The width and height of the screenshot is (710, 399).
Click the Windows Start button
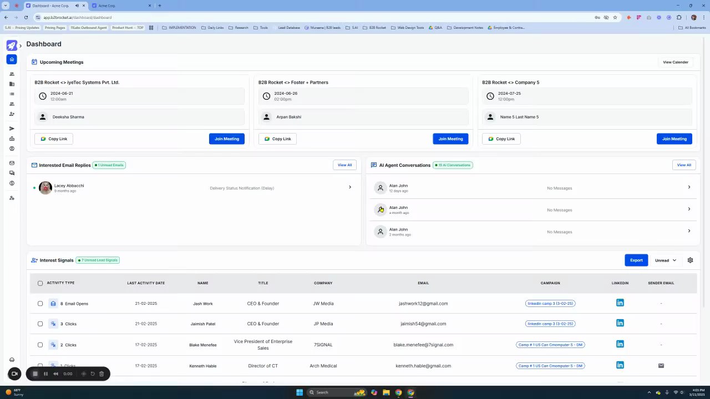pyautogui.click(x=300, y=392)
